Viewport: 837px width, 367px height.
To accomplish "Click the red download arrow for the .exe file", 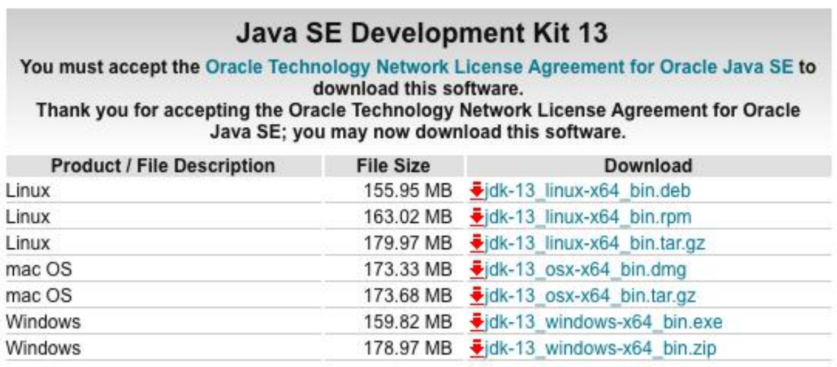I will [477, 321].
